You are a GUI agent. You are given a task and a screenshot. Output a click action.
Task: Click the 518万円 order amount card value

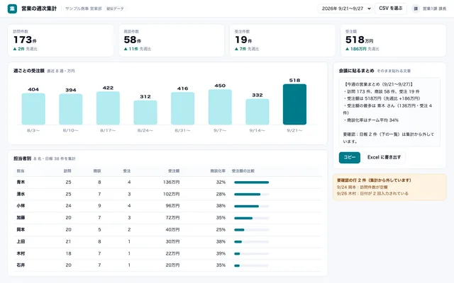360,40
